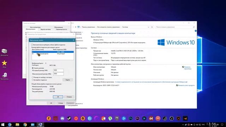Viewport: 226px width, 127px height.
Task: Toggle Автоматически выбирать объем файла подкачки checkbox
Action: 32,45
